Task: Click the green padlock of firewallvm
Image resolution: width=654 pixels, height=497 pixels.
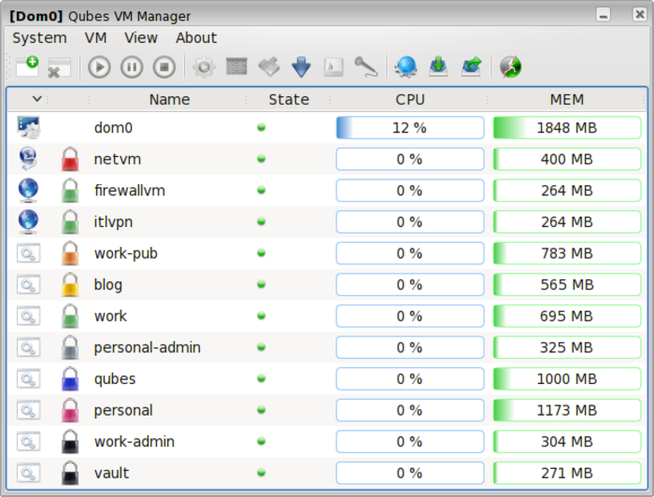Action: click(x=70, y=191)
